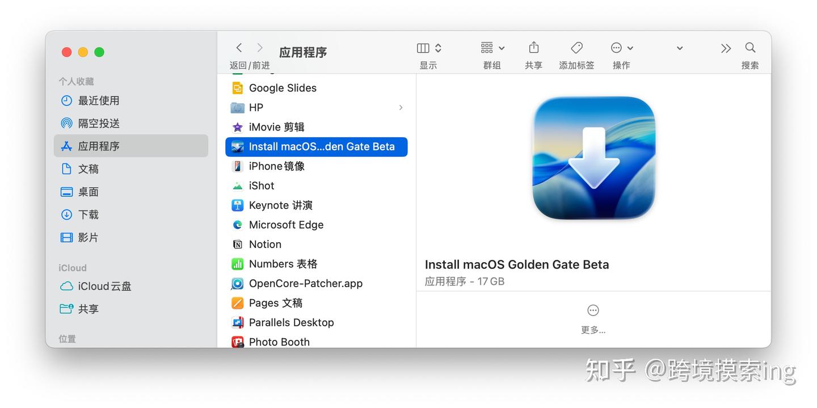Click the Search (搜索) magnifier icon
817x408 pixels.
coord(750,48)
